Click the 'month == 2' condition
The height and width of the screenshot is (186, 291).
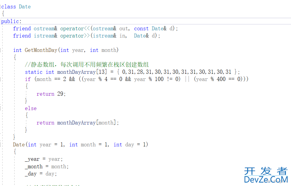click(x=51, y=79)
